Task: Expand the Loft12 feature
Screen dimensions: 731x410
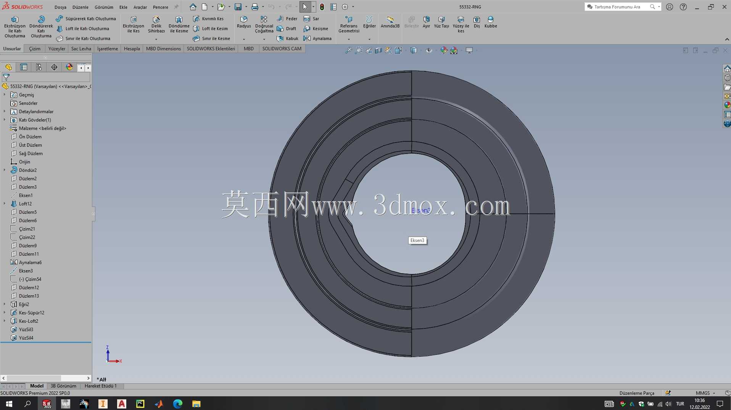Action: [x=5, y=203]
